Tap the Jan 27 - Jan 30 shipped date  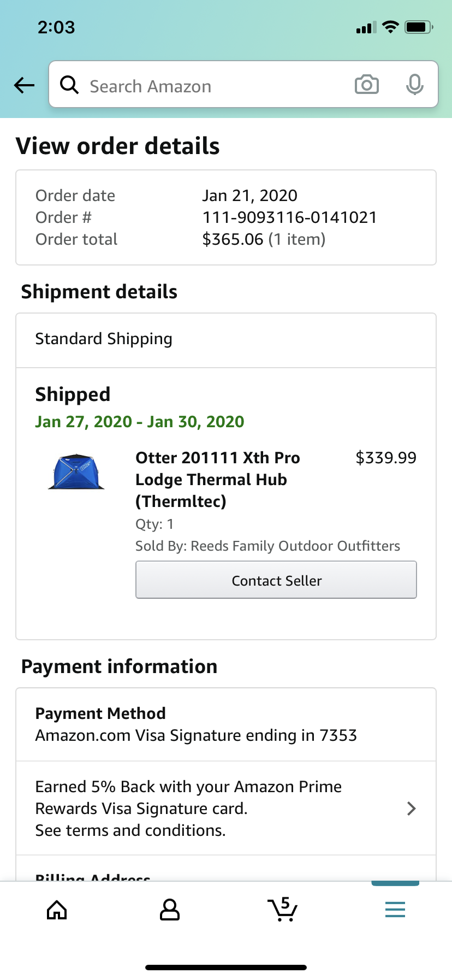pyautogui.click(x=140, y=422)
